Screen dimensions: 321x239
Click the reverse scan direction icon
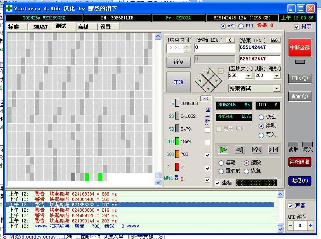[x=240, y=149]
